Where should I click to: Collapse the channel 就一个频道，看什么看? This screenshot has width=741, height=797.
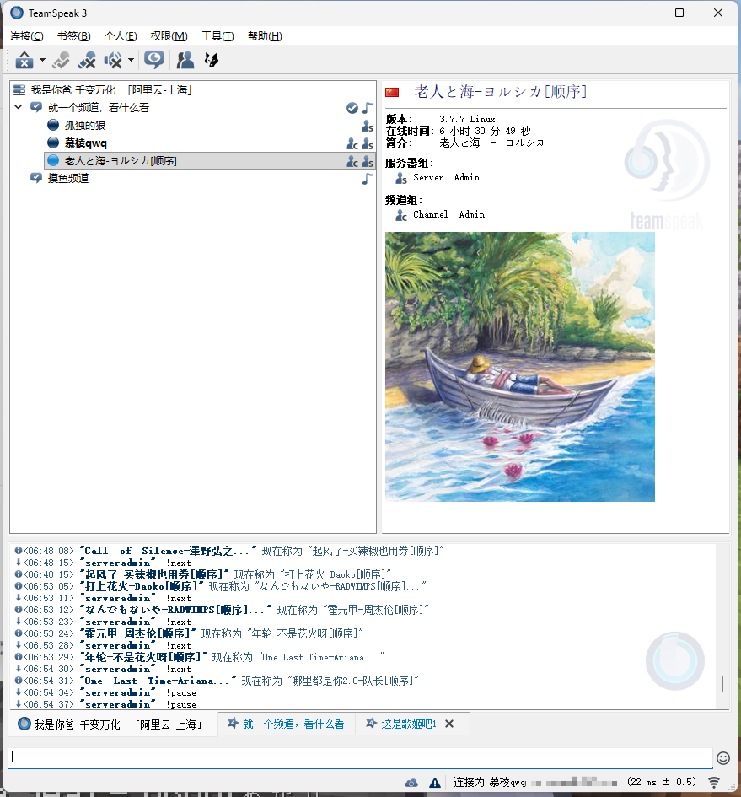[18, 108]
